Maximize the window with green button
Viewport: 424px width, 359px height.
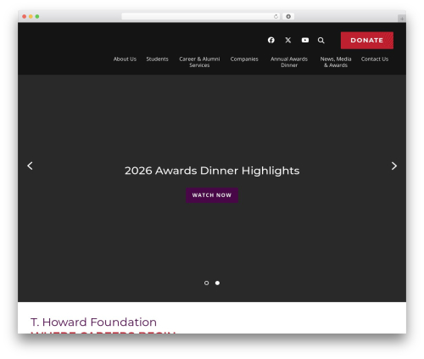(x=37, y=16)
